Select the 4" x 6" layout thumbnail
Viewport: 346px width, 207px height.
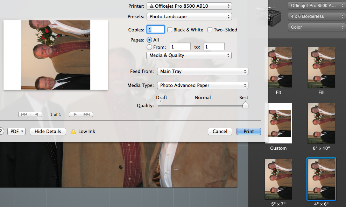point(321,179)
